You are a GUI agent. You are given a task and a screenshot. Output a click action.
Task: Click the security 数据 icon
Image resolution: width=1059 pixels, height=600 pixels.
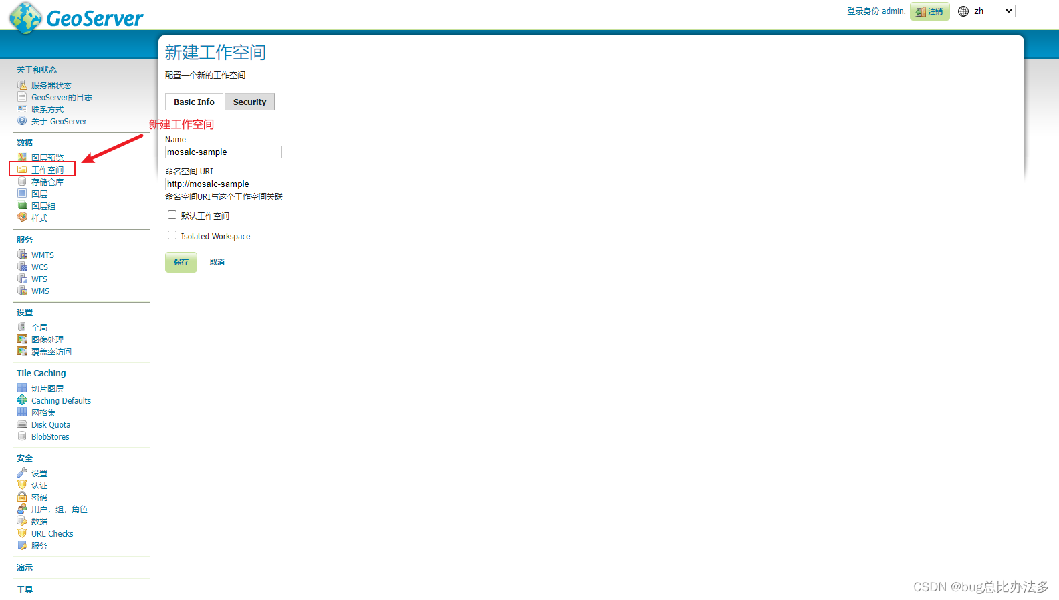[x=22, y=521]
